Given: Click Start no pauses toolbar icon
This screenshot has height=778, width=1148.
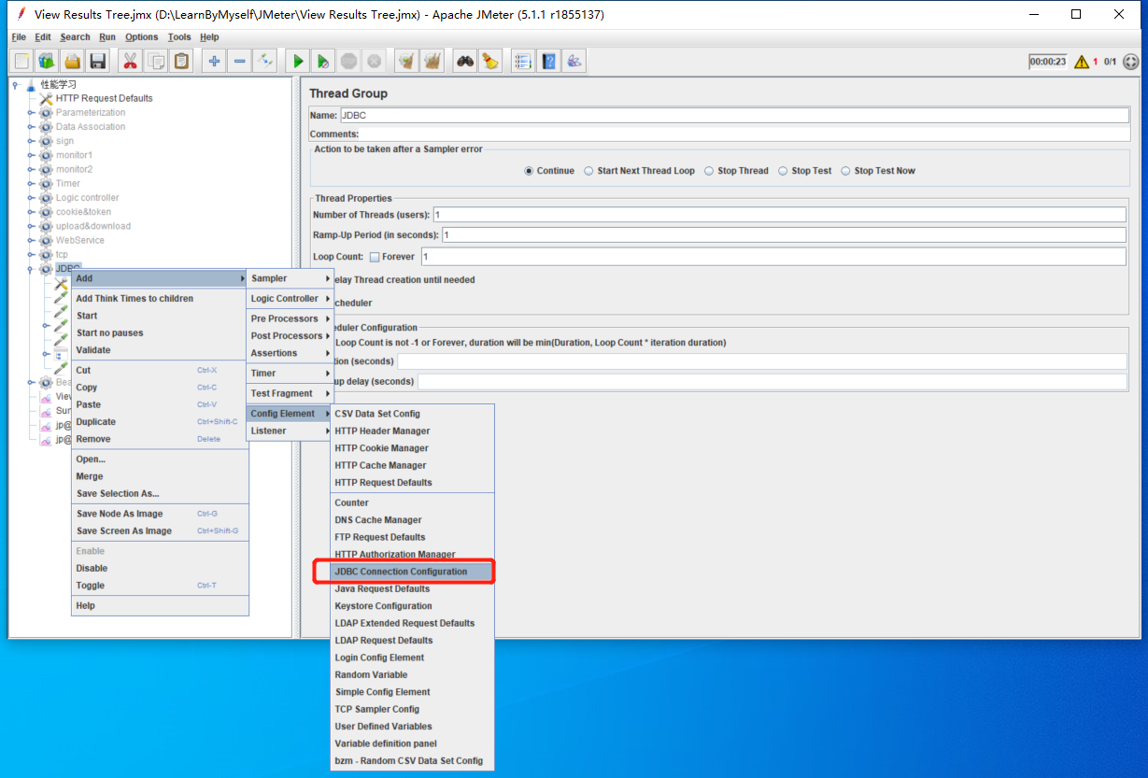Looking at the screenshot, I should pyautogui.click(x=323, y=62).
